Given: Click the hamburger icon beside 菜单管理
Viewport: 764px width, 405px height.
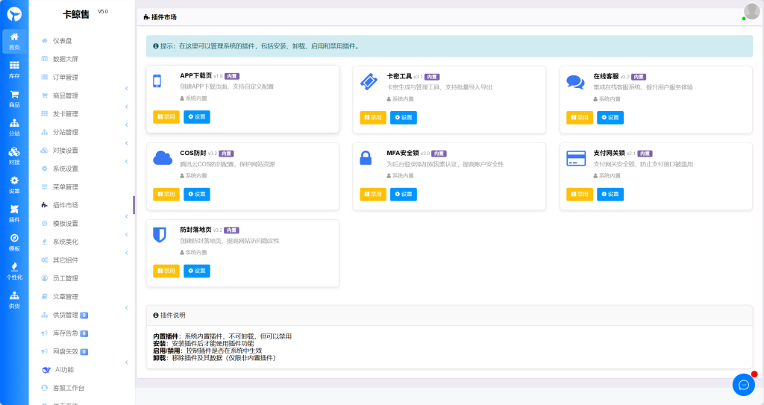Looking at the screenshot, I should click(x=44, y=186).
